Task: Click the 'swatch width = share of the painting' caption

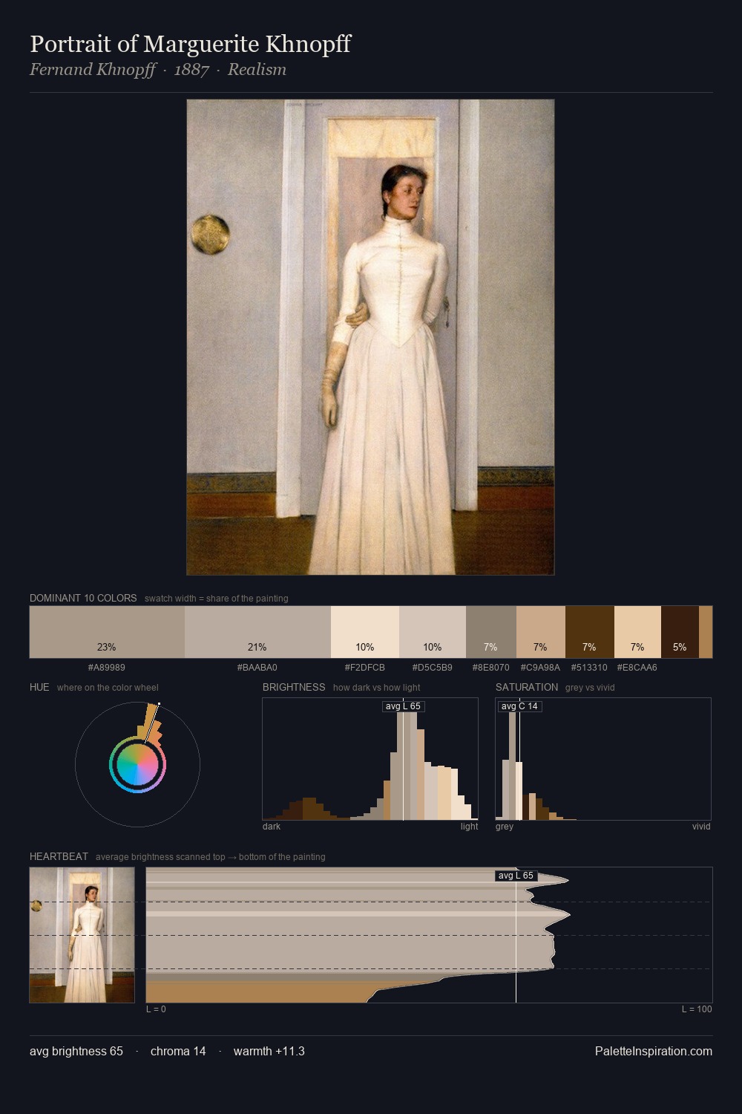Action: (x=217, y=599)
